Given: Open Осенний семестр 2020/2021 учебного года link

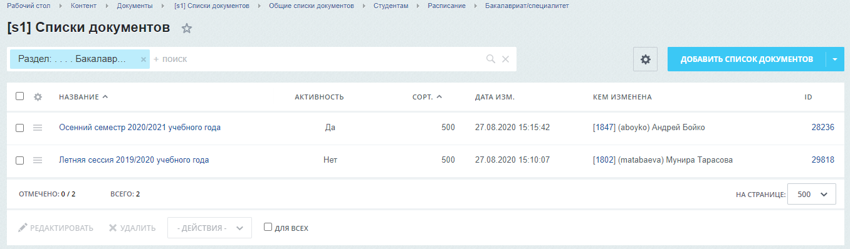Looking at the screenshot, I should [x=140, y=128].
